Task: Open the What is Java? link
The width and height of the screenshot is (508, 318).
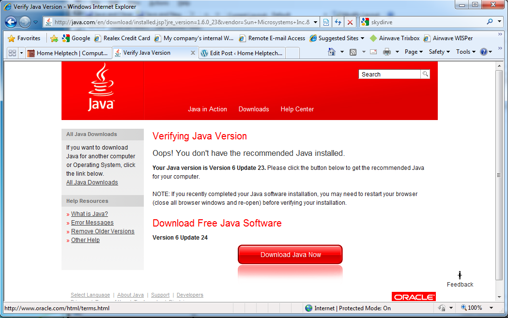Action: click(x=90, y=214)
